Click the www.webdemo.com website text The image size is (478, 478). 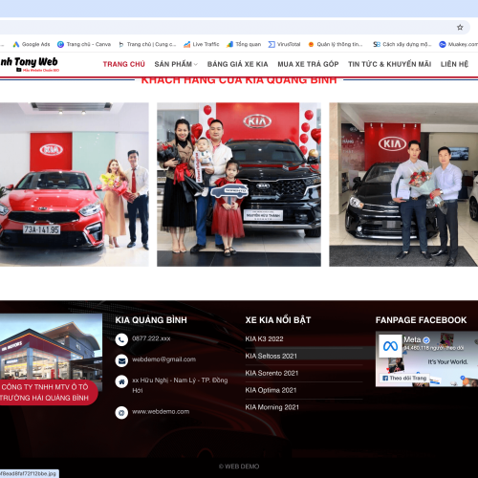161,412
